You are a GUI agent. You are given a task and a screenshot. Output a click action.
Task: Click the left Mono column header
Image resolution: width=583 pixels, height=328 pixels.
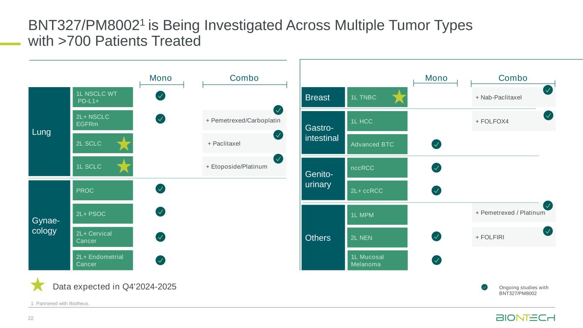161,78
